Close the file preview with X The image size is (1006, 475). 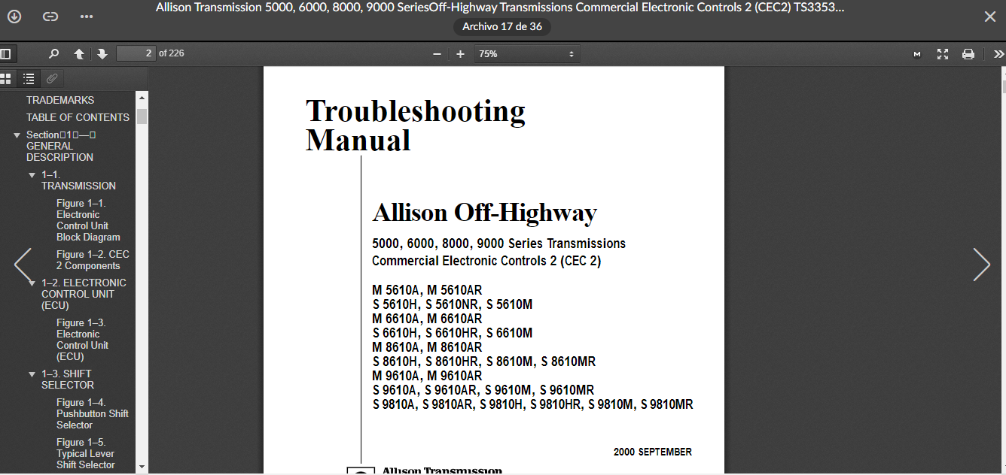point(989,17)
